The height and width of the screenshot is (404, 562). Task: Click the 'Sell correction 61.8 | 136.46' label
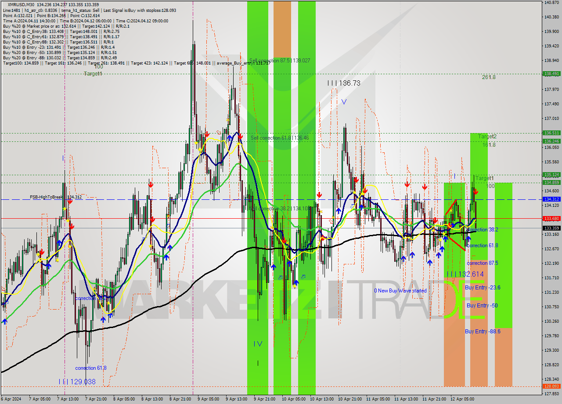tap(280, 138)
